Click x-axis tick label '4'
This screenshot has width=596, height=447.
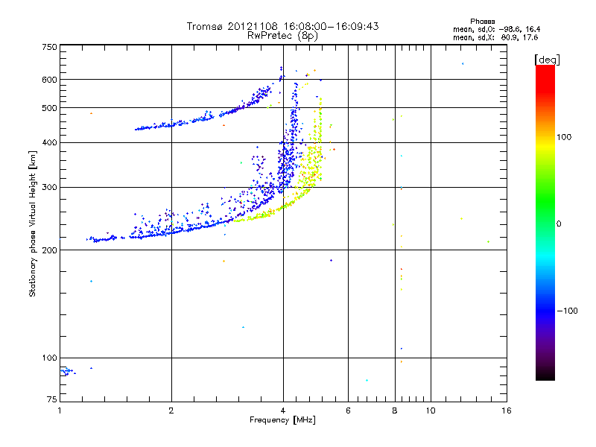coord(283,410)
